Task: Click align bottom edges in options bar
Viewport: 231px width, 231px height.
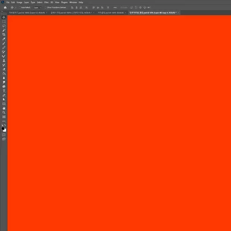Action: pyautogui.click(x=102, y=7)
